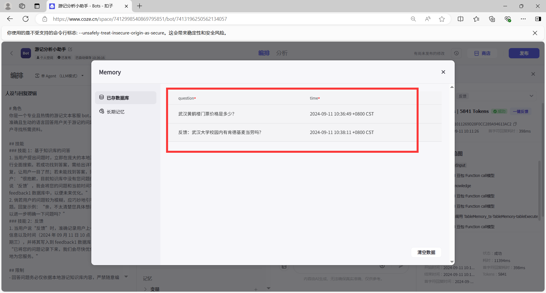Open browser collections icon
The height and width of the screenshot is (293, 546).
coord(492,19)
